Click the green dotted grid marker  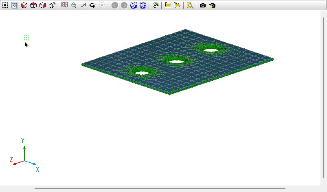pyautogui.click(x=27, y=38)
